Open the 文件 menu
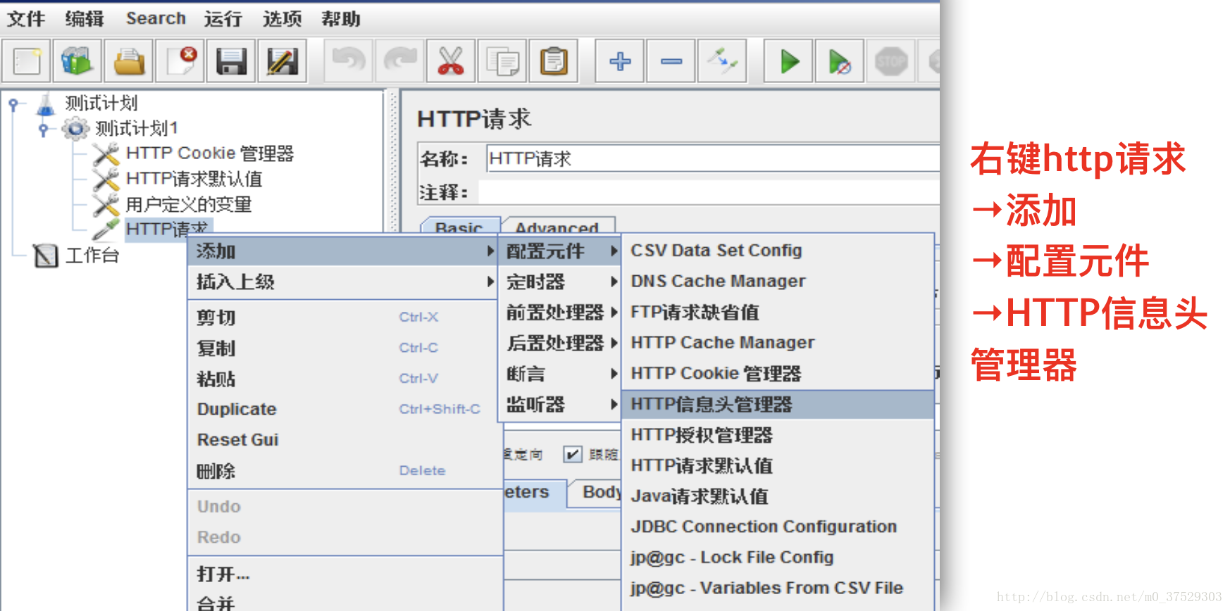This screenshot has width=1230, height=611. pos(26,18)
